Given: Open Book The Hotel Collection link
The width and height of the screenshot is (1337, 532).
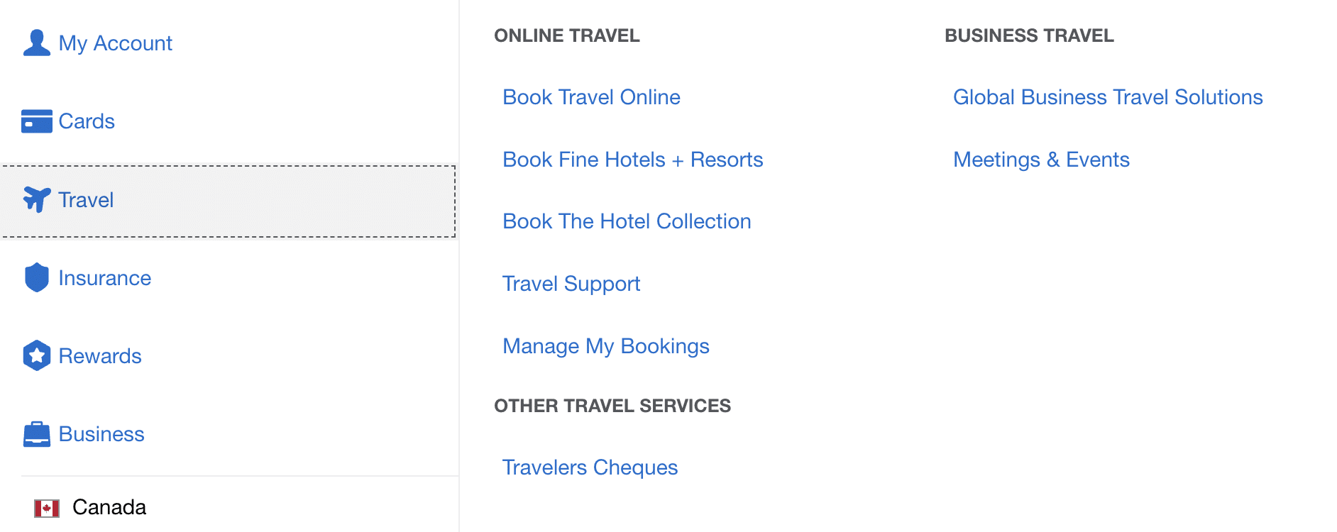Looking at the screenshot, I should (x=626, y=221).
